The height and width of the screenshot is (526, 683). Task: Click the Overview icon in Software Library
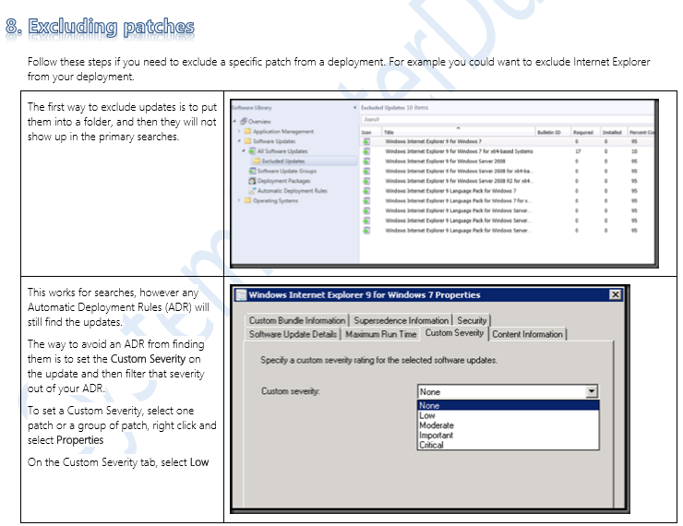click(x=244, y=121)
